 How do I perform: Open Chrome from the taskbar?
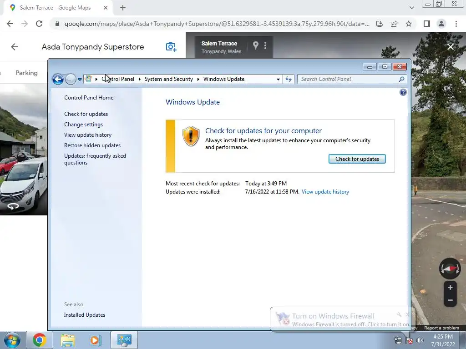click(39, 340)
